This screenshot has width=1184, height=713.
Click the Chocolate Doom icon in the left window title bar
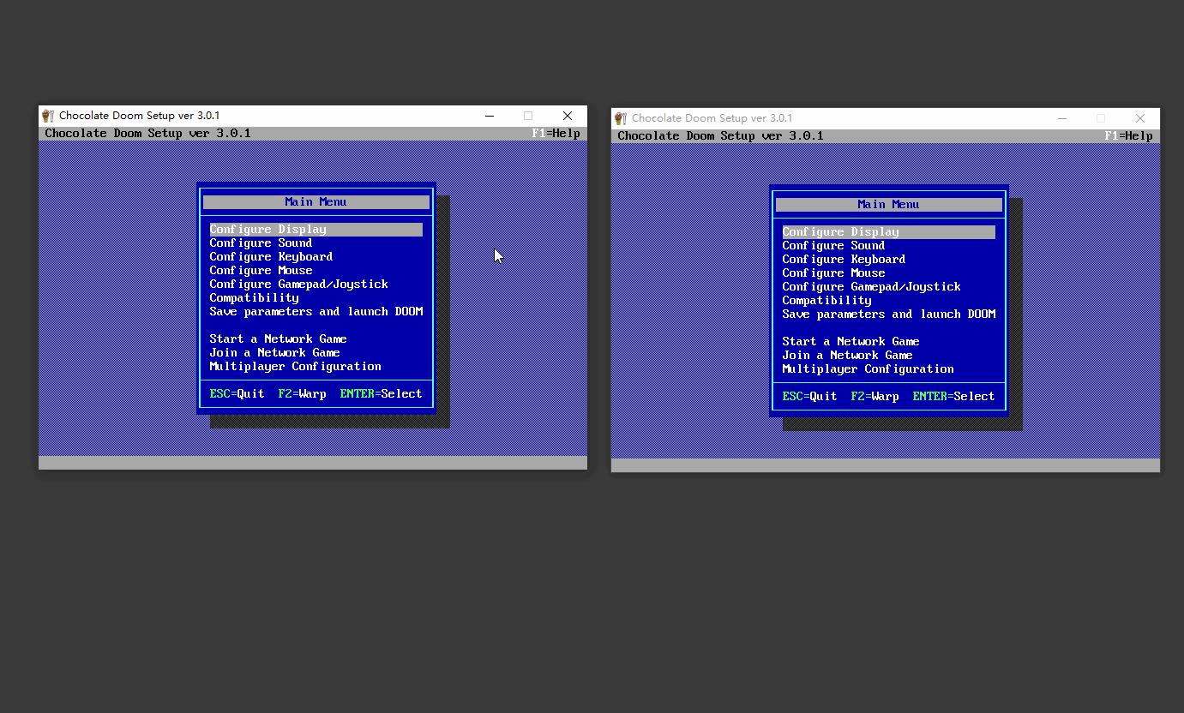pyautogui.click(x=48, y=116)
